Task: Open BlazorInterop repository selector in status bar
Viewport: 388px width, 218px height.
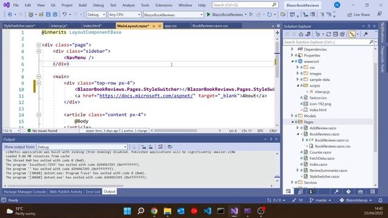Action: coord(356,200)
